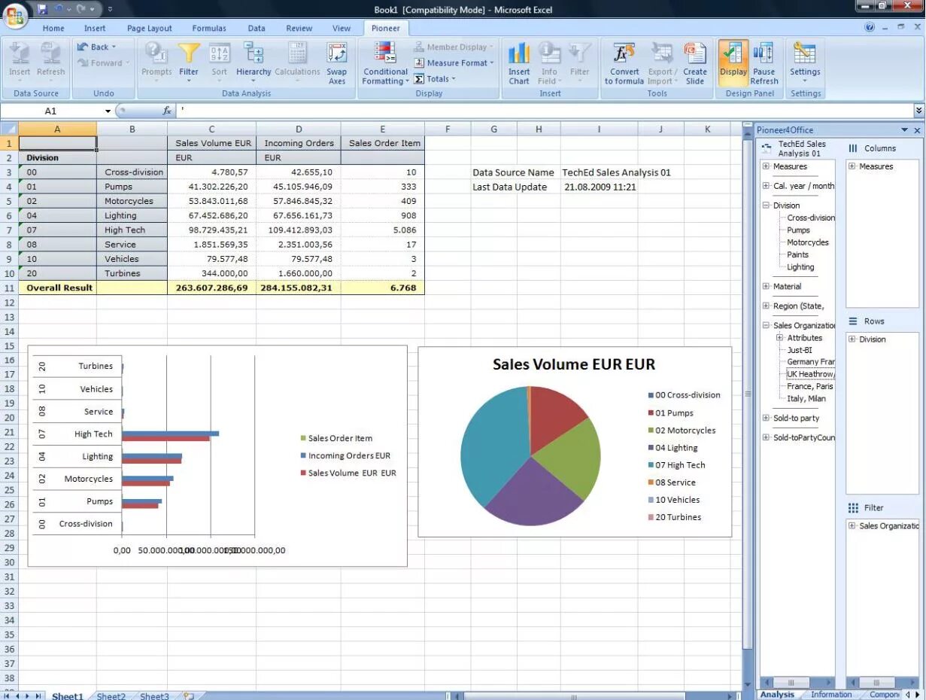Select Paints in the Division tree
926x700 pixels.
(798, 254)
